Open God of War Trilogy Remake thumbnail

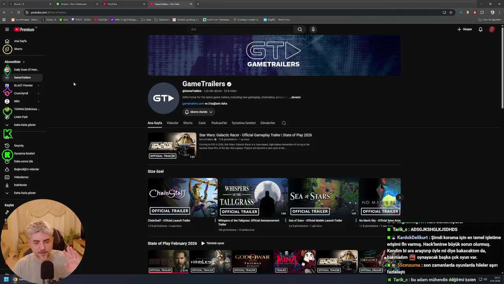tap(253, 262)
